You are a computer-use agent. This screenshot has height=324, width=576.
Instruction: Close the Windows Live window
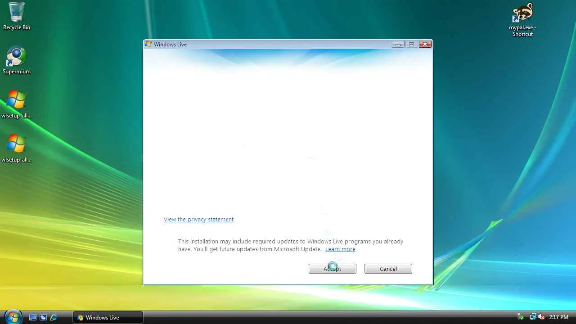pos(425,44)
